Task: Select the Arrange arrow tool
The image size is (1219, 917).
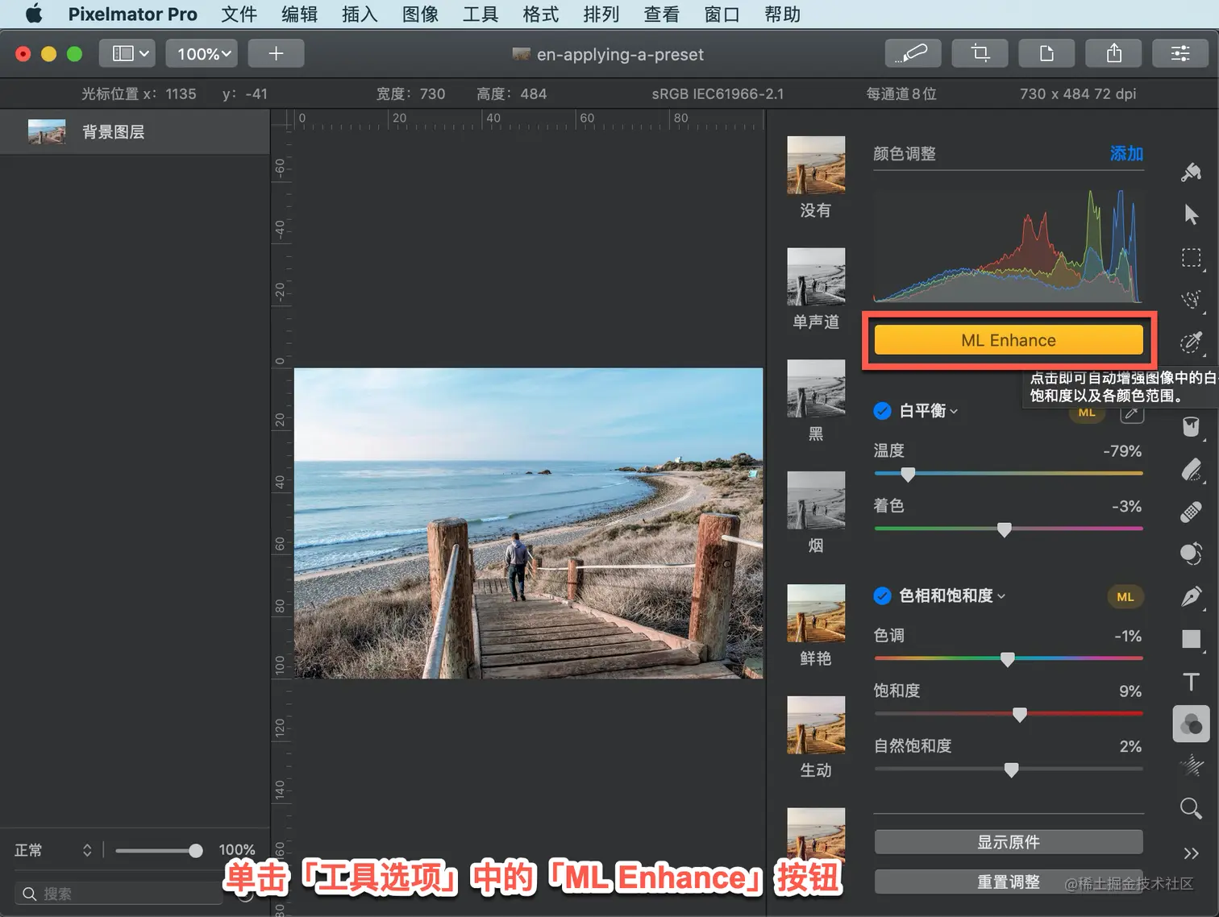Action: [1191, 214]
